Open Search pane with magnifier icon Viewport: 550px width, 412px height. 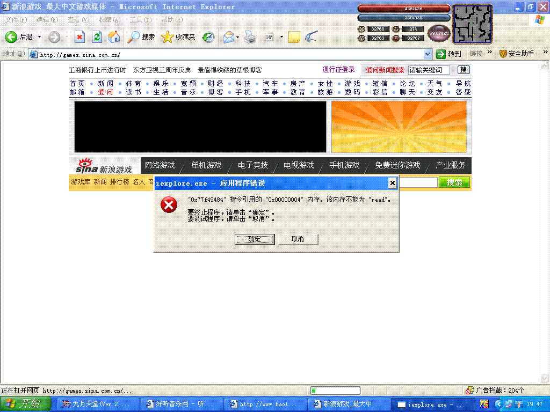coord(141,37)
